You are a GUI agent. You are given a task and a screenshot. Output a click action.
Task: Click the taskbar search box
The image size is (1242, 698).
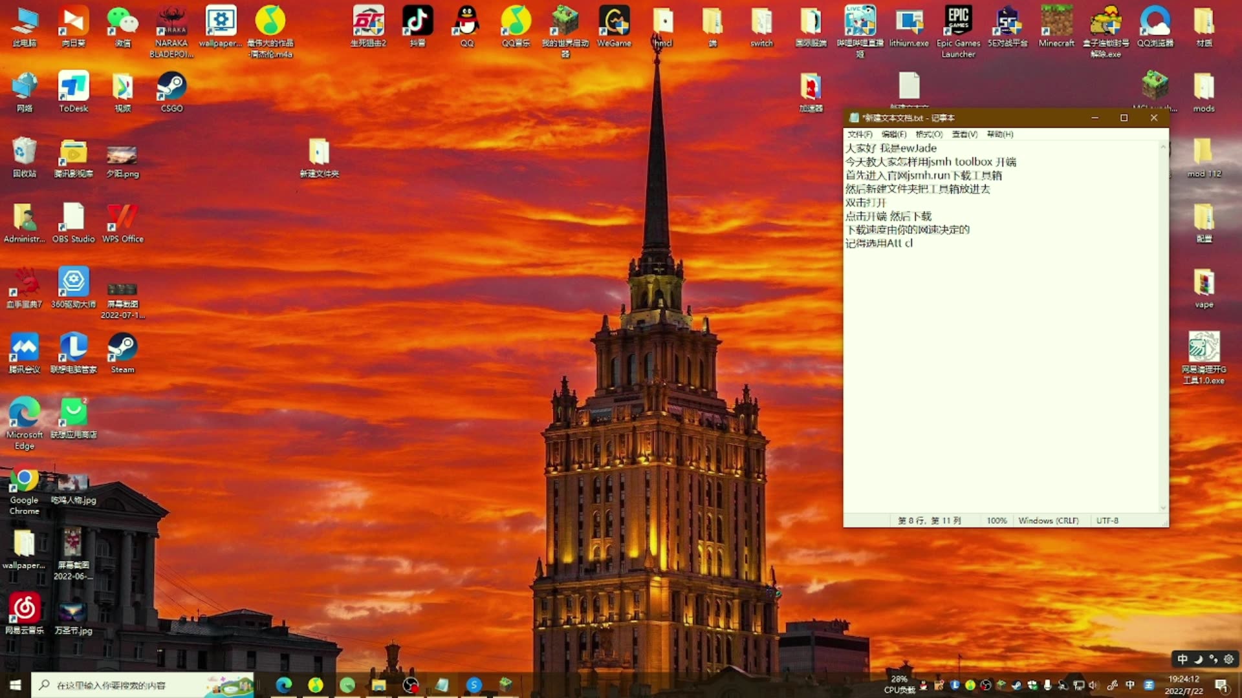[142, 685]
